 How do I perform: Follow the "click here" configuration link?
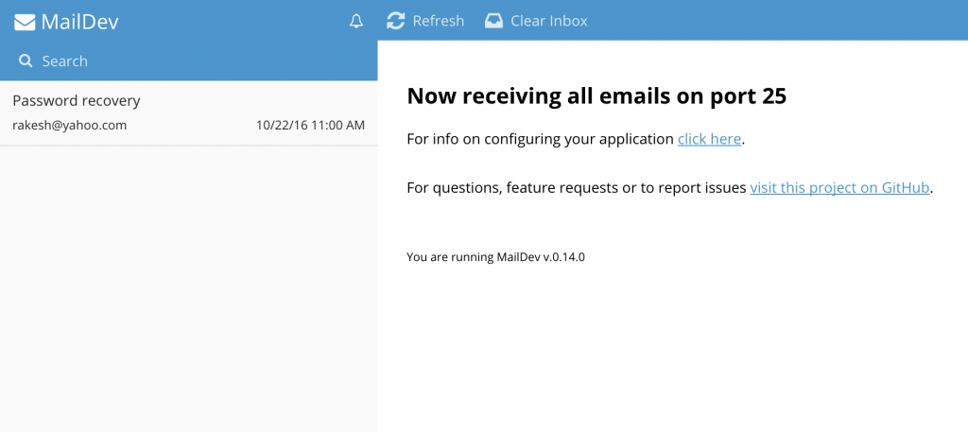pos(709,139)
